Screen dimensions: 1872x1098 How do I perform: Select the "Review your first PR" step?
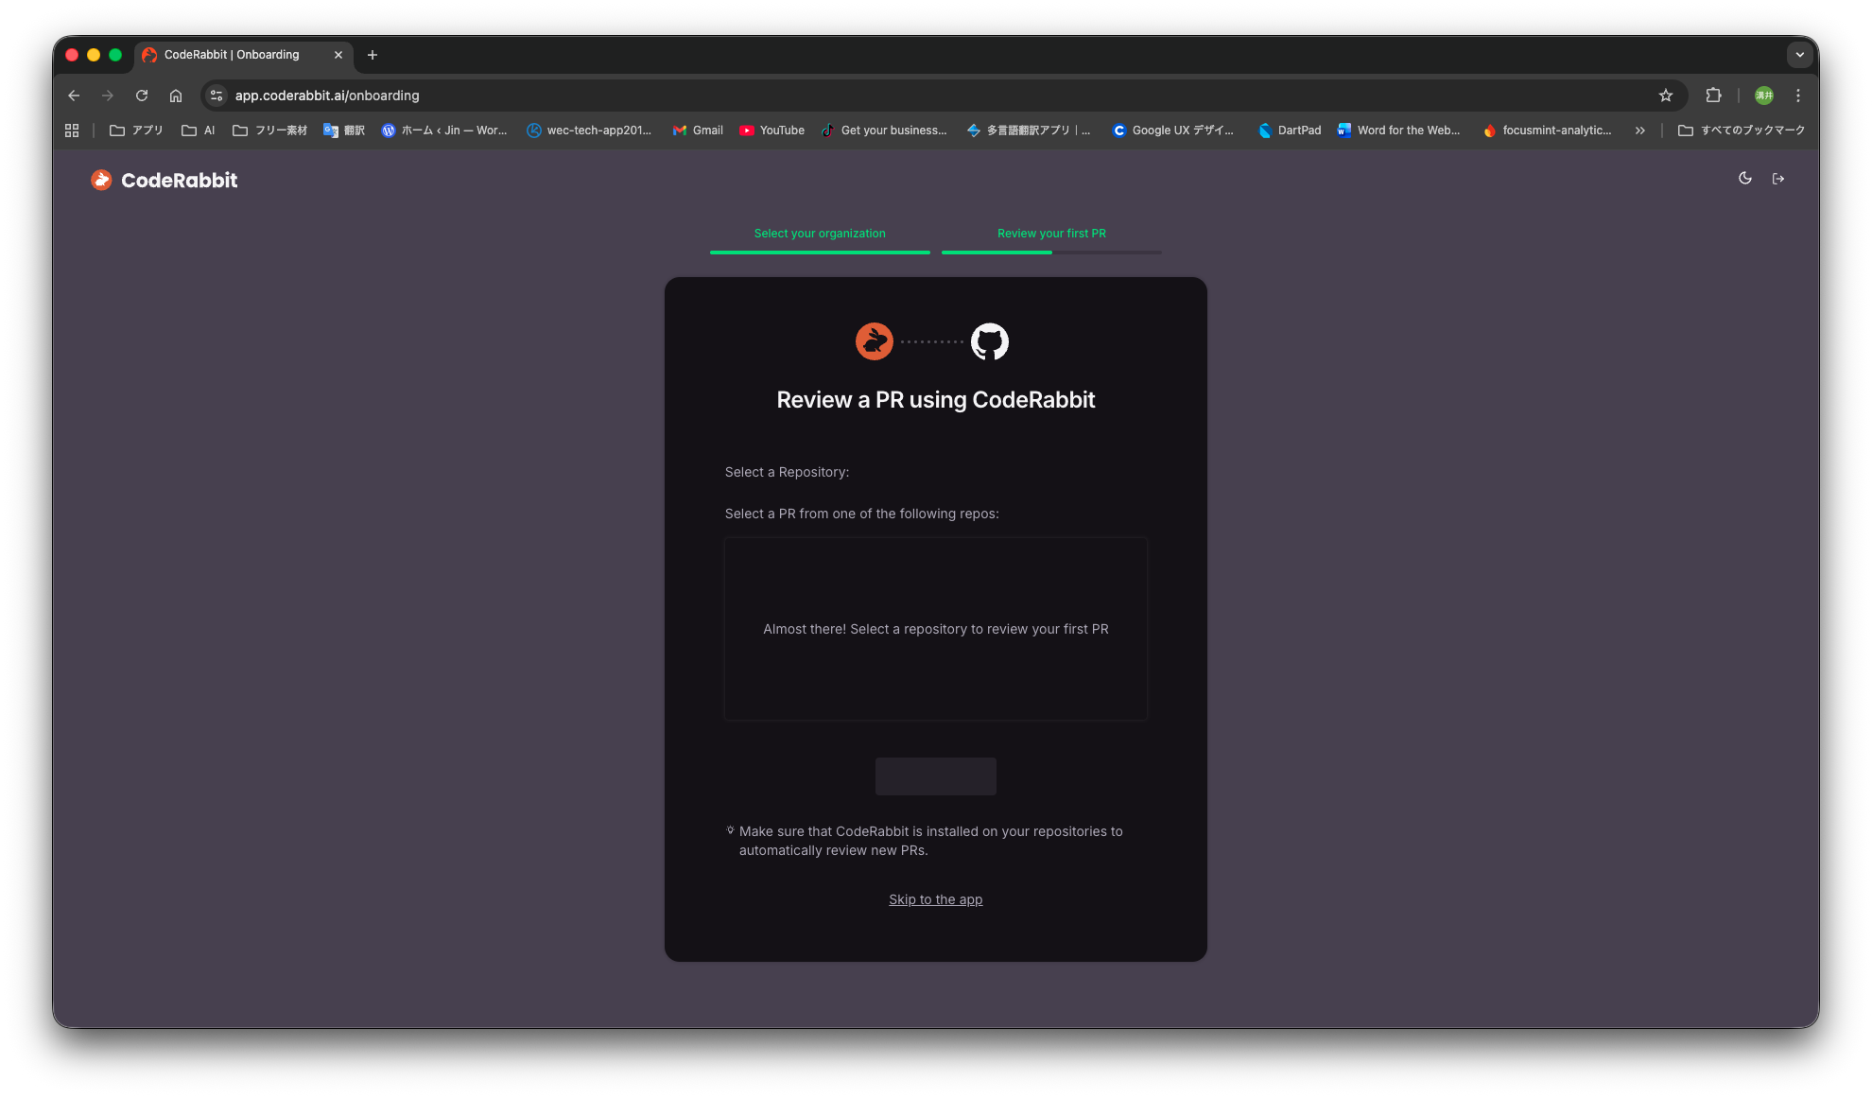1051,234
